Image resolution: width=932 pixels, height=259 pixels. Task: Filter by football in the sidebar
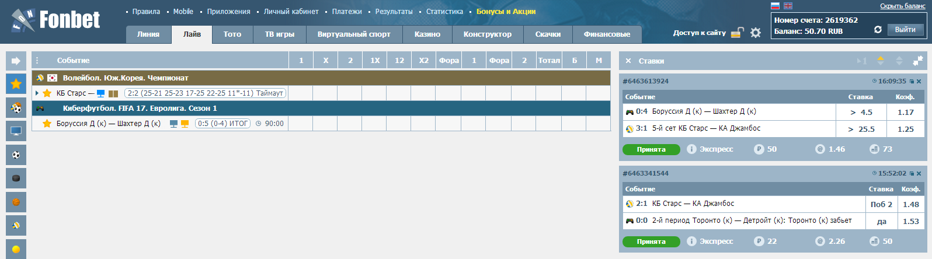click(x=16, y=155)
